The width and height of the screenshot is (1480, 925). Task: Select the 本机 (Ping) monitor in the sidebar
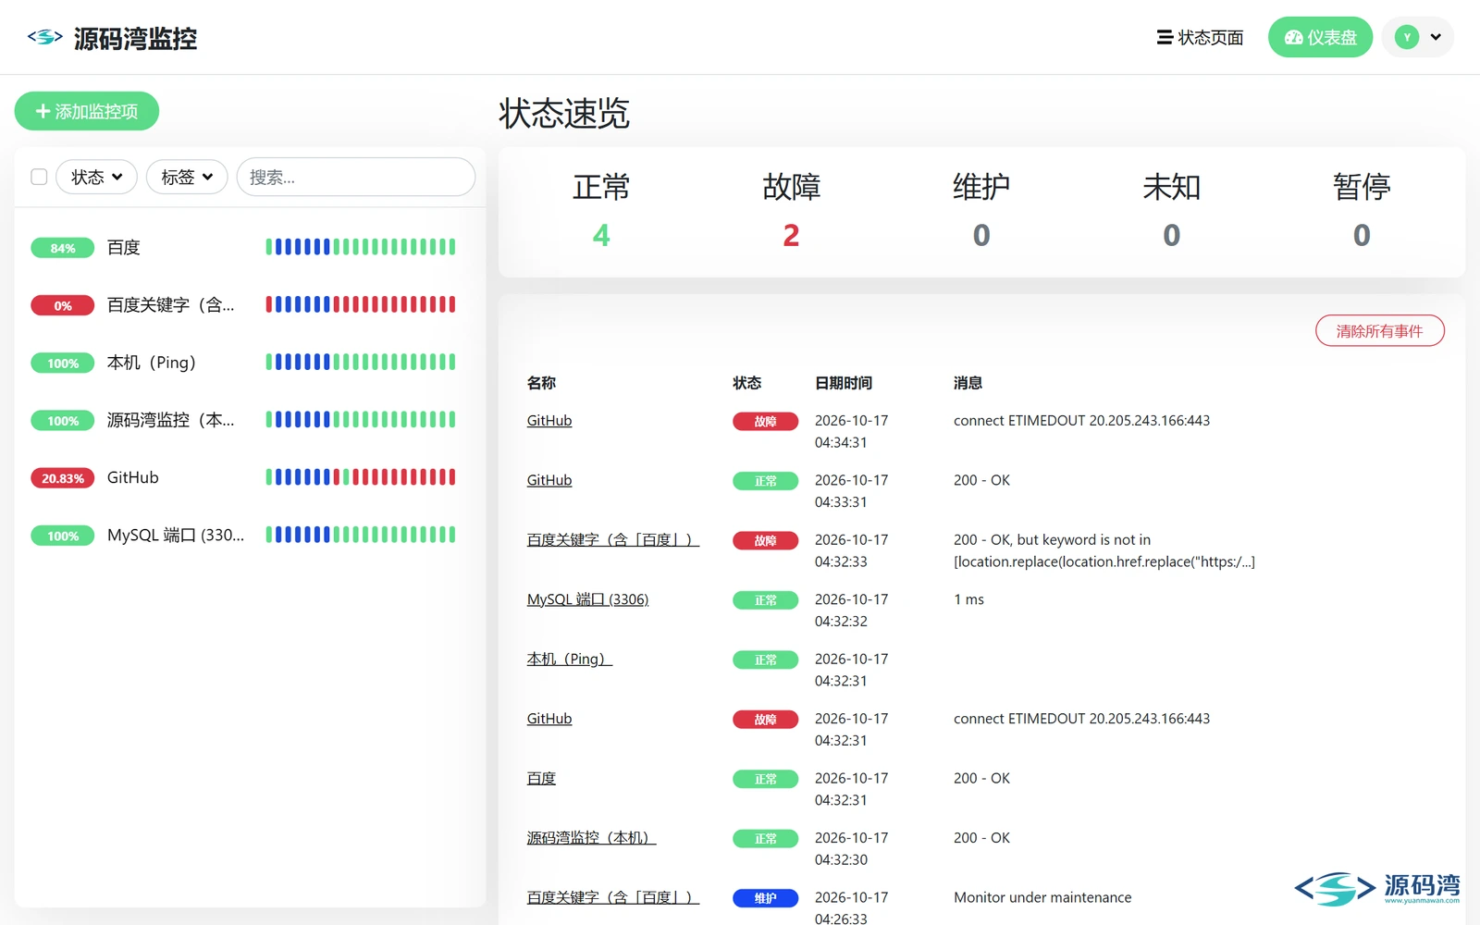point(250,363)
